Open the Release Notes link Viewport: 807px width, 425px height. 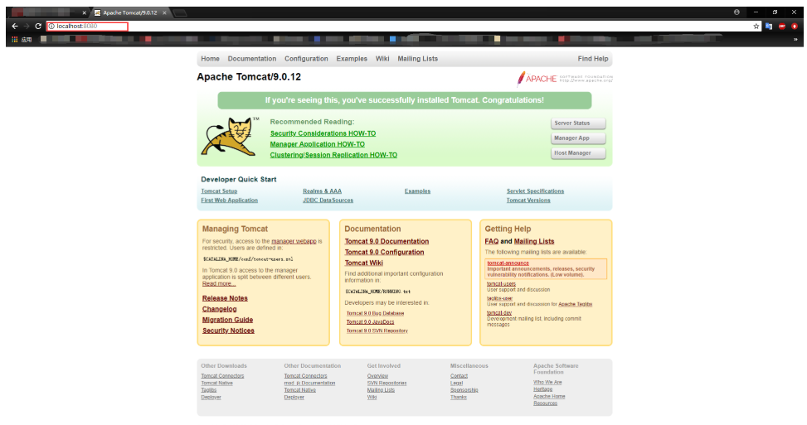(225, 298)
